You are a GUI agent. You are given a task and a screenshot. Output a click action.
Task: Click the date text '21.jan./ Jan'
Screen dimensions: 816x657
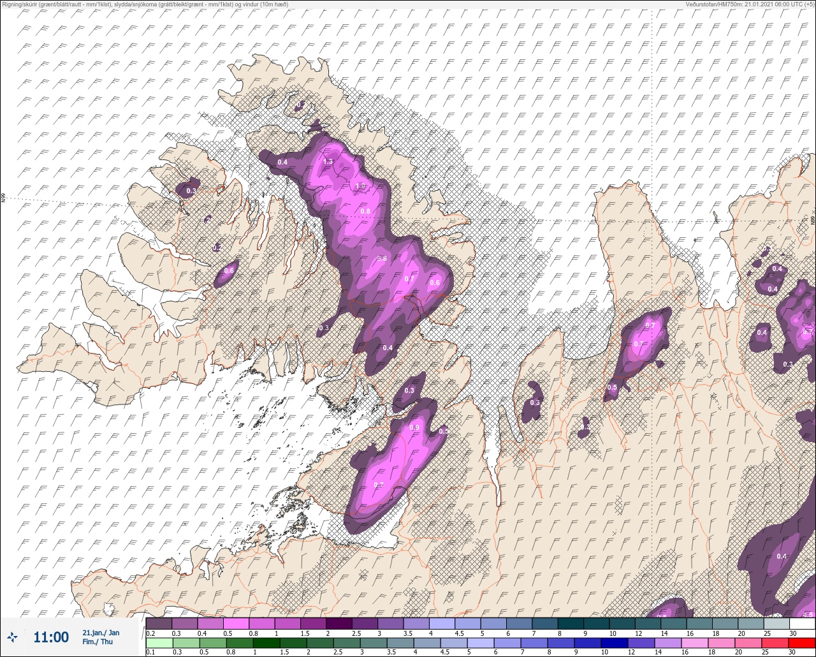(101, 632)
